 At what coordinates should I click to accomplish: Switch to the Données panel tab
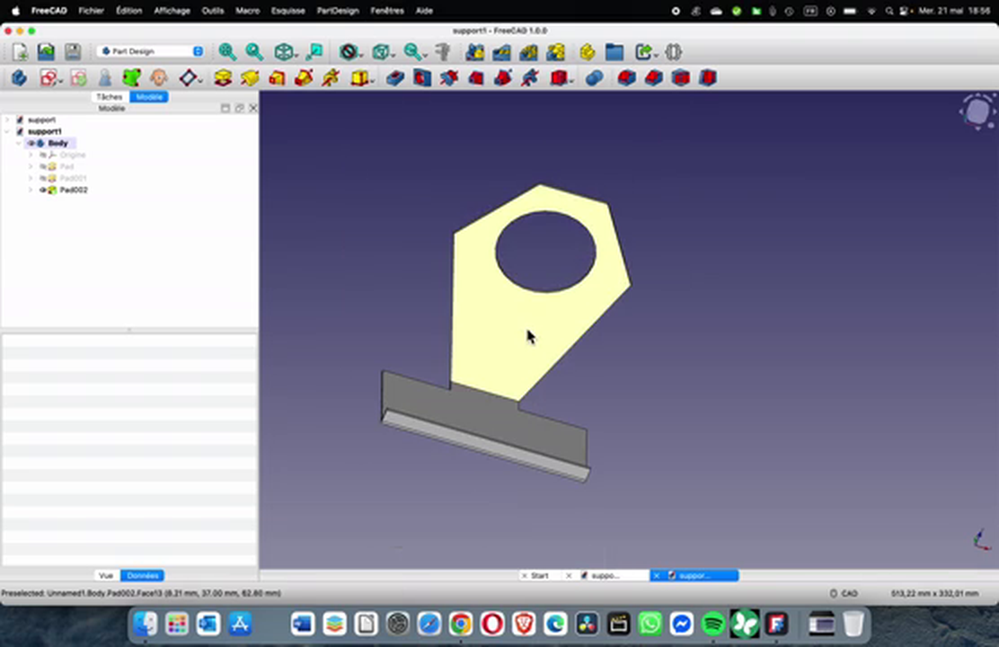point(142,575)
